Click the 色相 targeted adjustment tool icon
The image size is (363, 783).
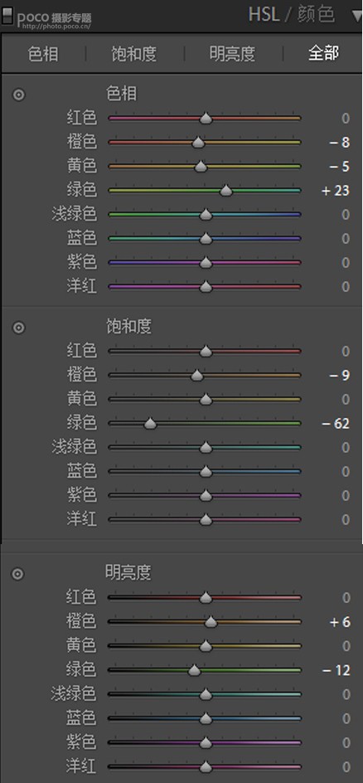[18, 95]
